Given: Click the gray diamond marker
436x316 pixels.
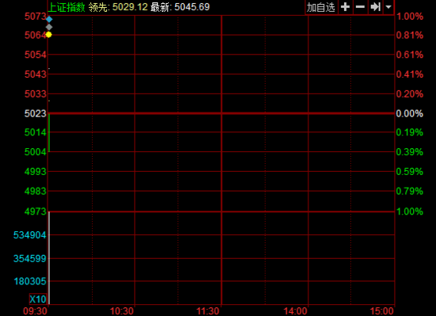Looking at the screenshot, I should [x=49, y=27].
